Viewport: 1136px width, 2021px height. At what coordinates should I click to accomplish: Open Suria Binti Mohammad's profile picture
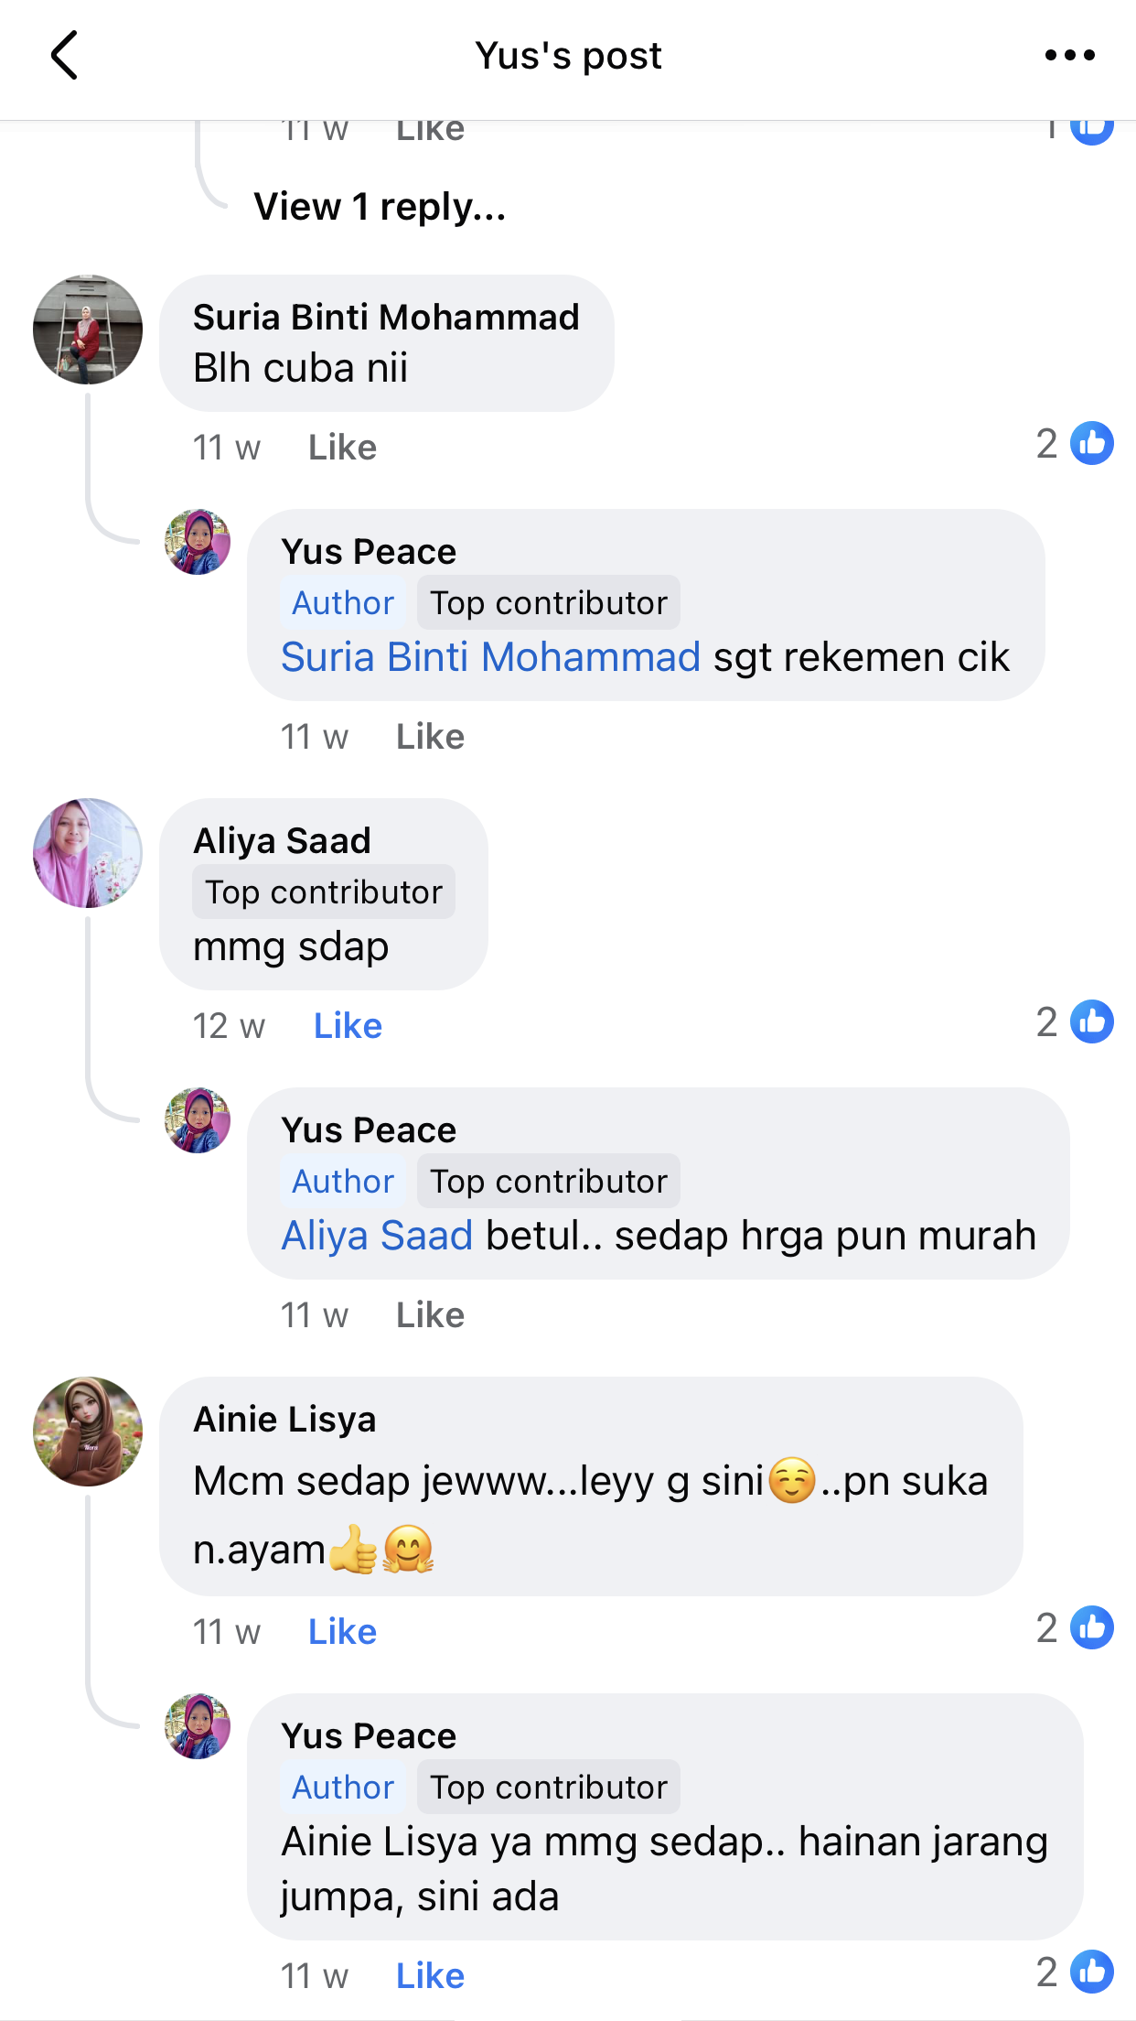(x=88, y=330)
